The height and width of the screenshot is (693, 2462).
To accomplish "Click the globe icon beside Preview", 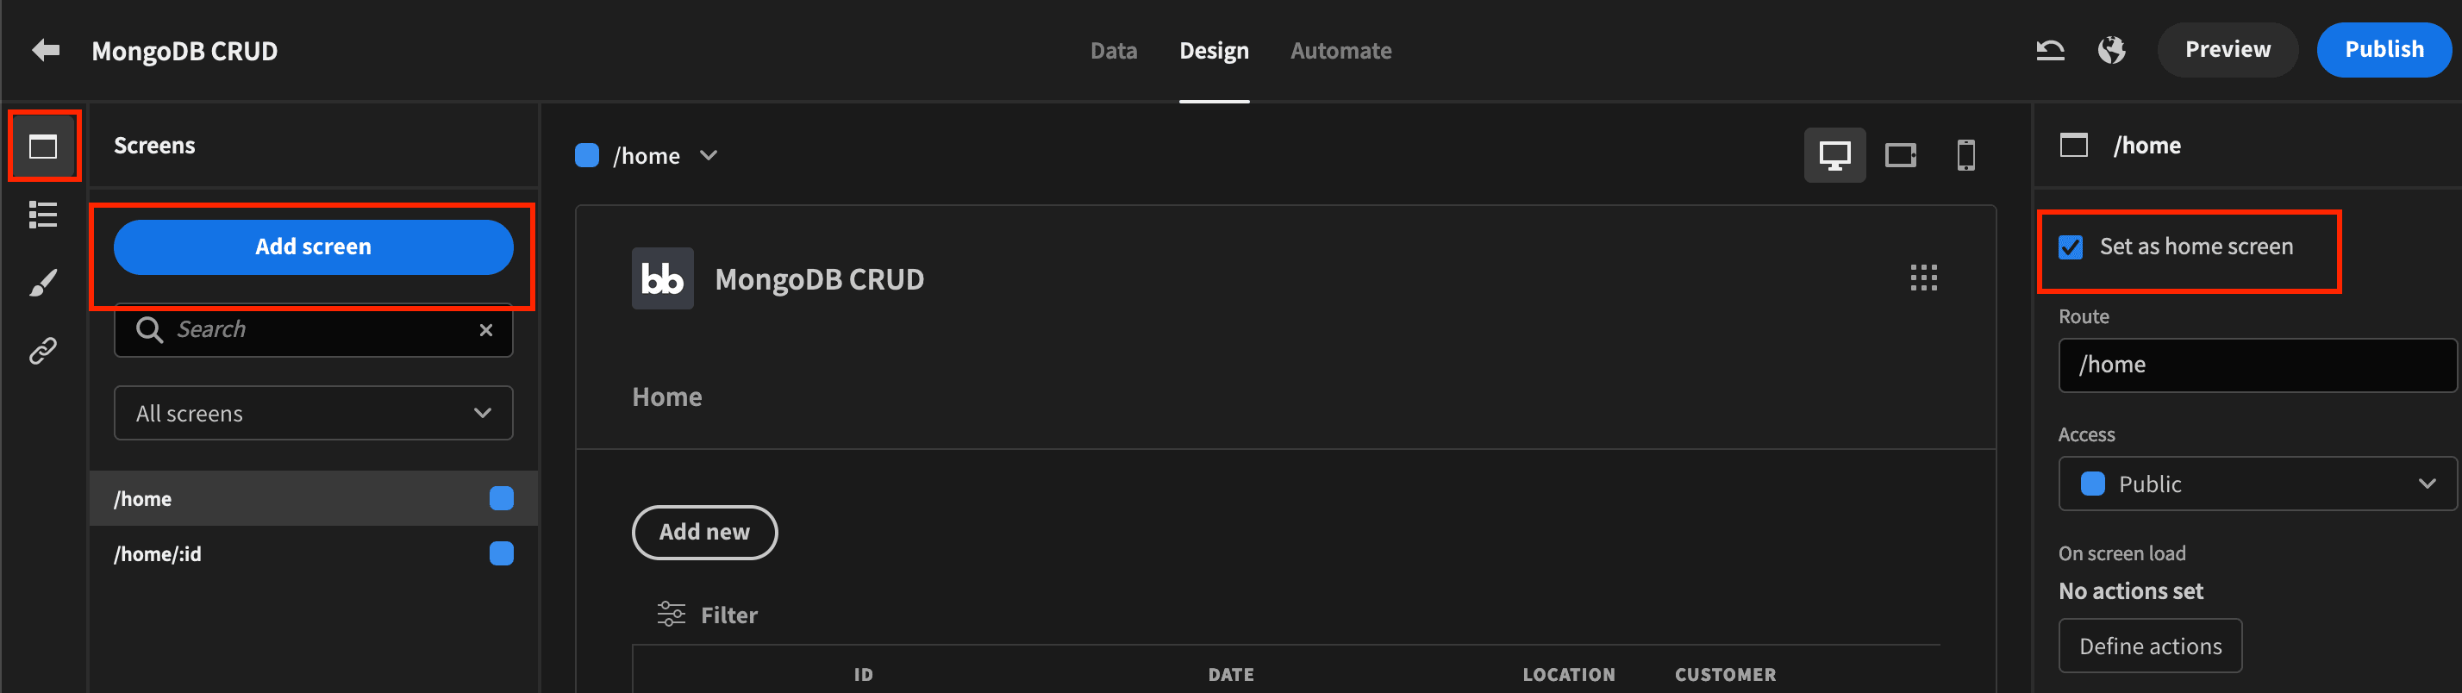I will tap(2111, 50).
